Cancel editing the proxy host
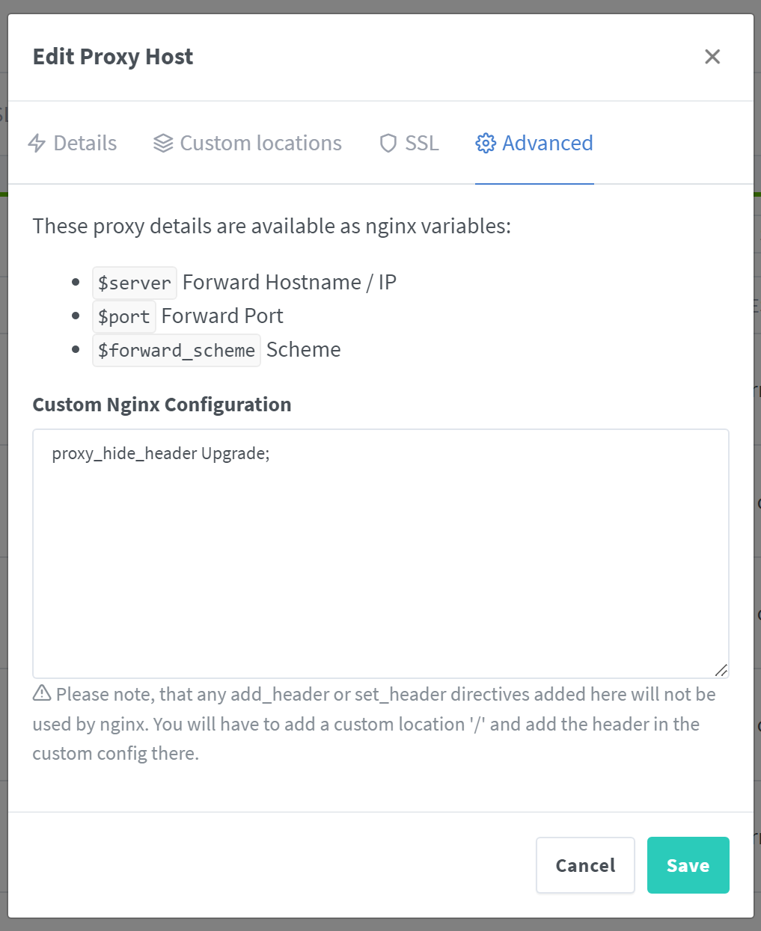This screenshot has height=931, width=761. tap(585, 865)
